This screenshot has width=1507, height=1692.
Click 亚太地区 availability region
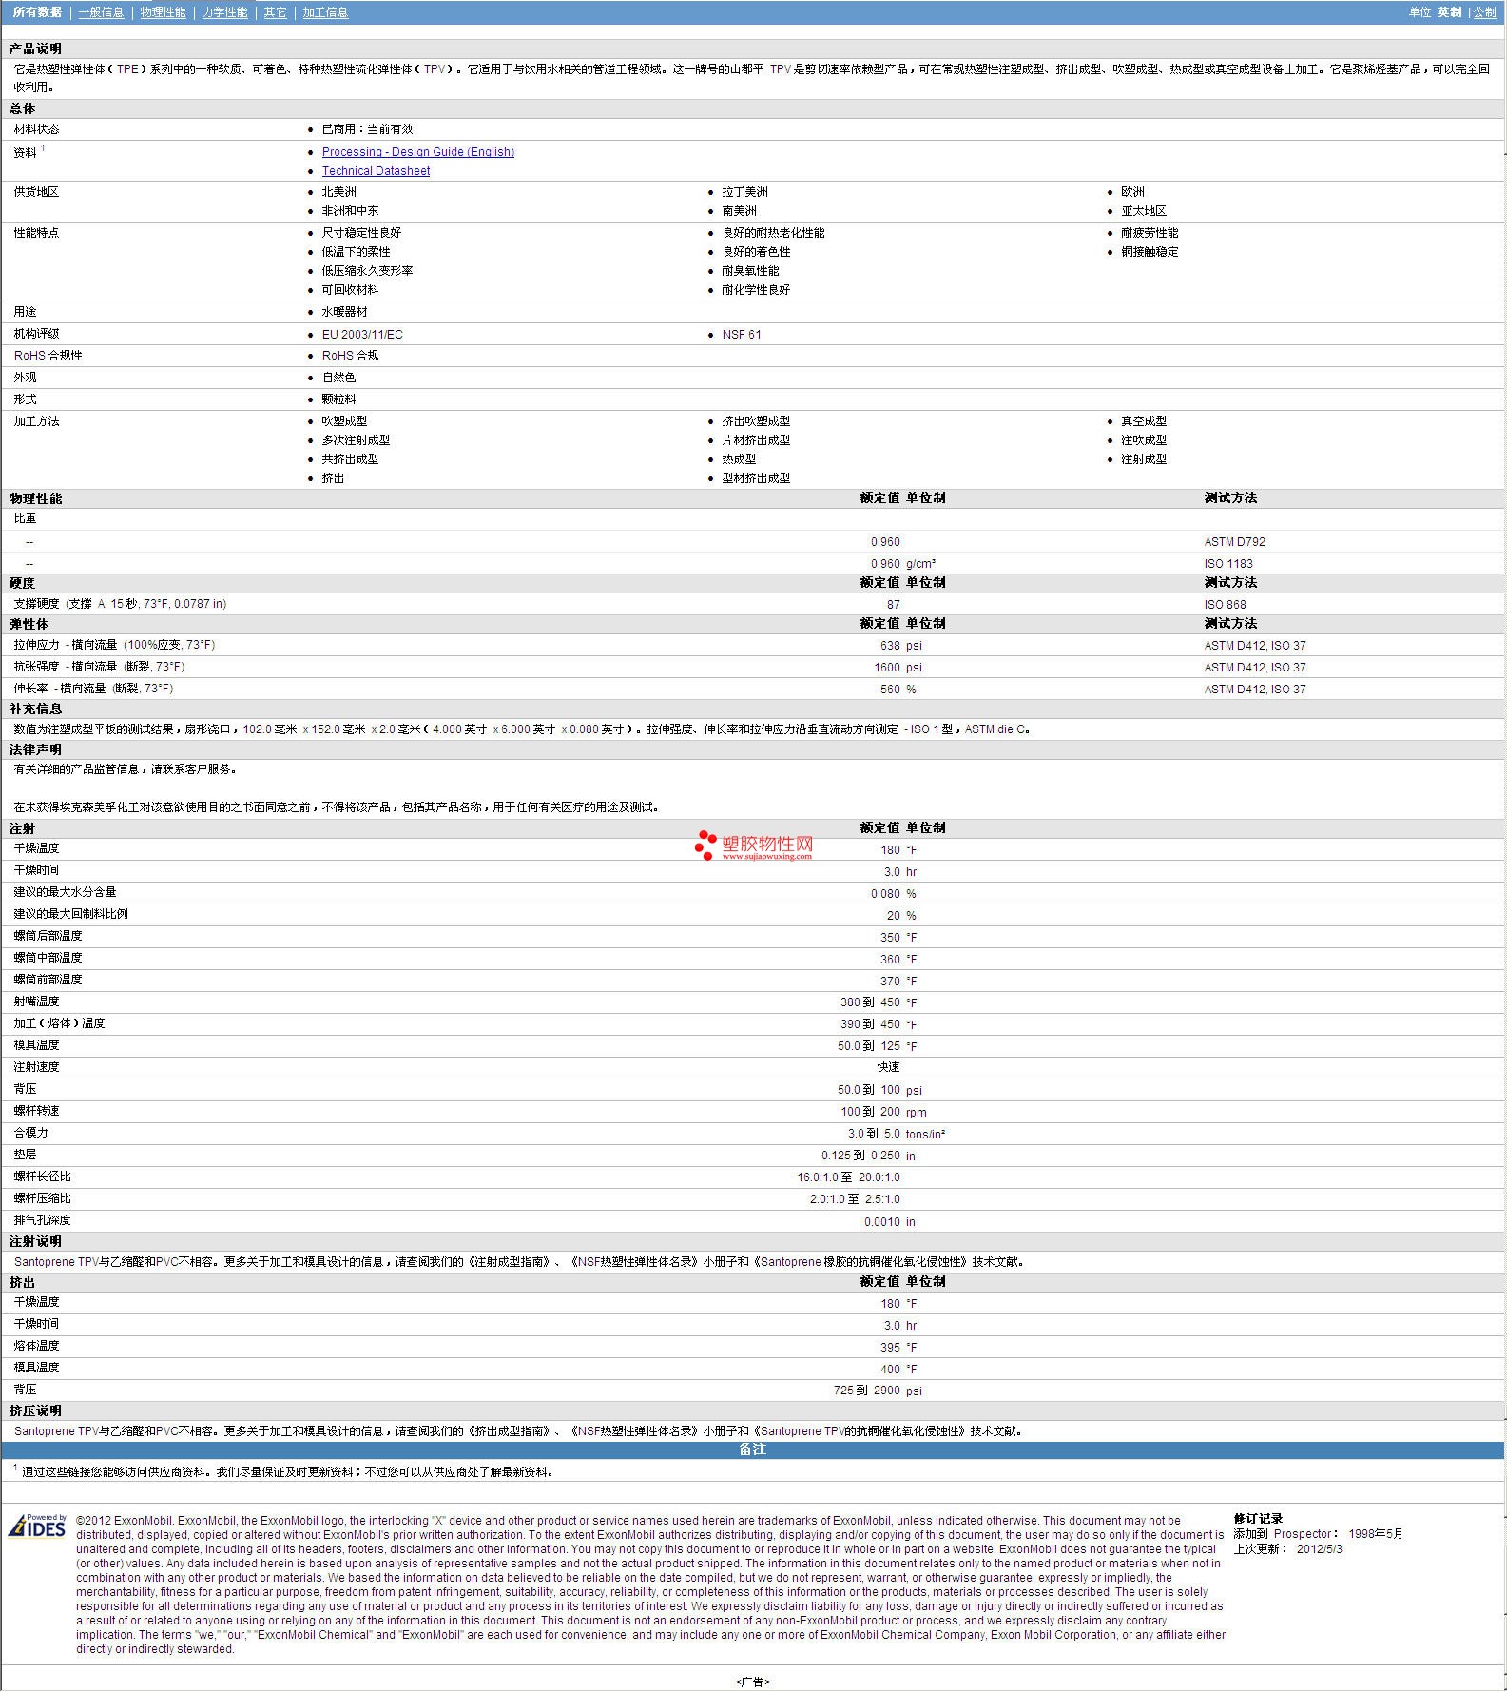[1143, 211]
